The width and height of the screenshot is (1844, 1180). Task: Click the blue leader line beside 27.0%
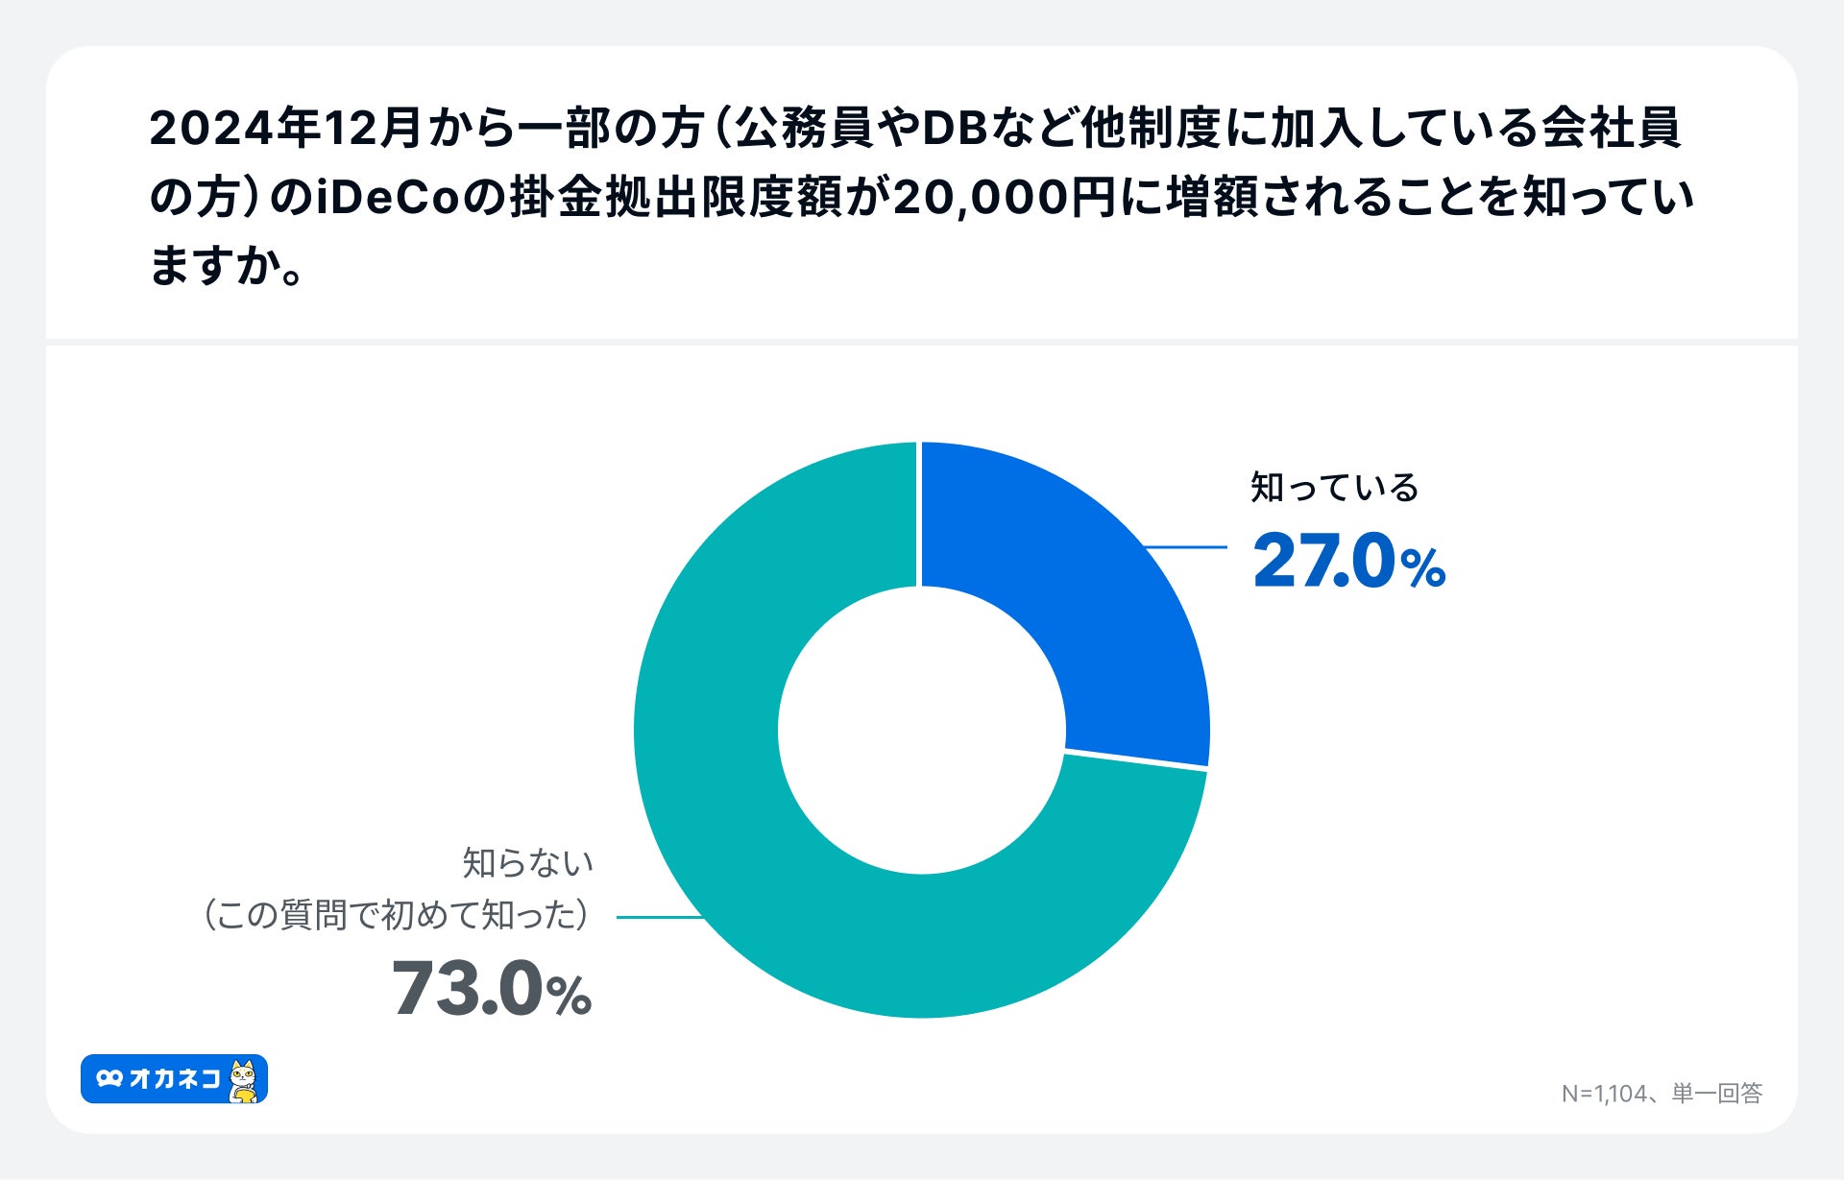(1187, 547)
